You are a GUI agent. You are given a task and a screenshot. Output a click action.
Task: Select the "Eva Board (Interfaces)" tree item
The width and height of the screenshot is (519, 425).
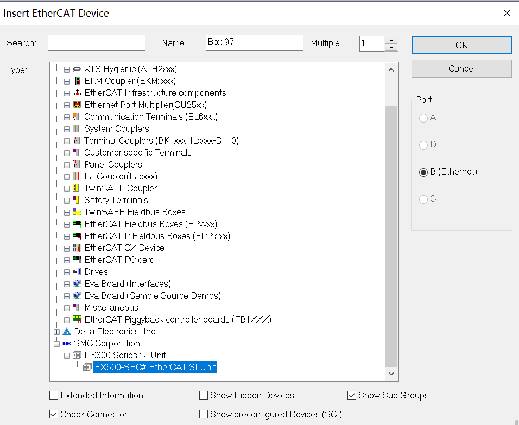click(x=128, y=284)
